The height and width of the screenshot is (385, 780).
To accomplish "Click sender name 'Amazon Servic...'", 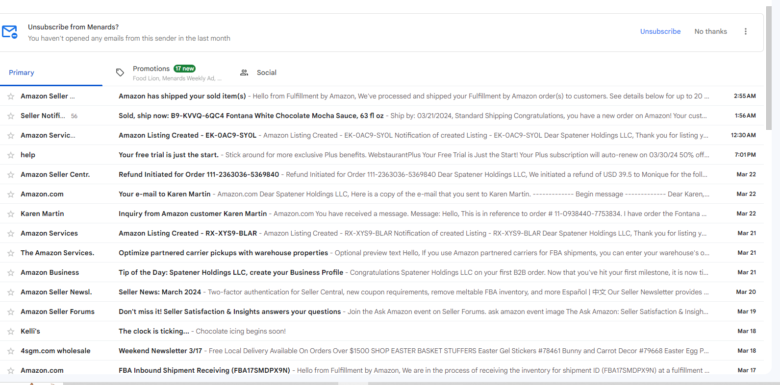I will click(x=48, y=135).
